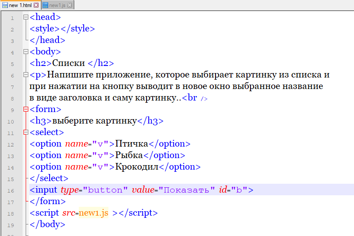Image resolution: width=354 pixels, height=236 pixels.
Task: Switch to the new1.js tab
Action: [58, 5]
